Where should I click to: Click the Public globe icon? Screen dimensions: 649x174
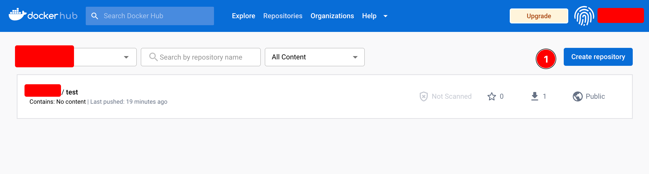pos(577,96)
